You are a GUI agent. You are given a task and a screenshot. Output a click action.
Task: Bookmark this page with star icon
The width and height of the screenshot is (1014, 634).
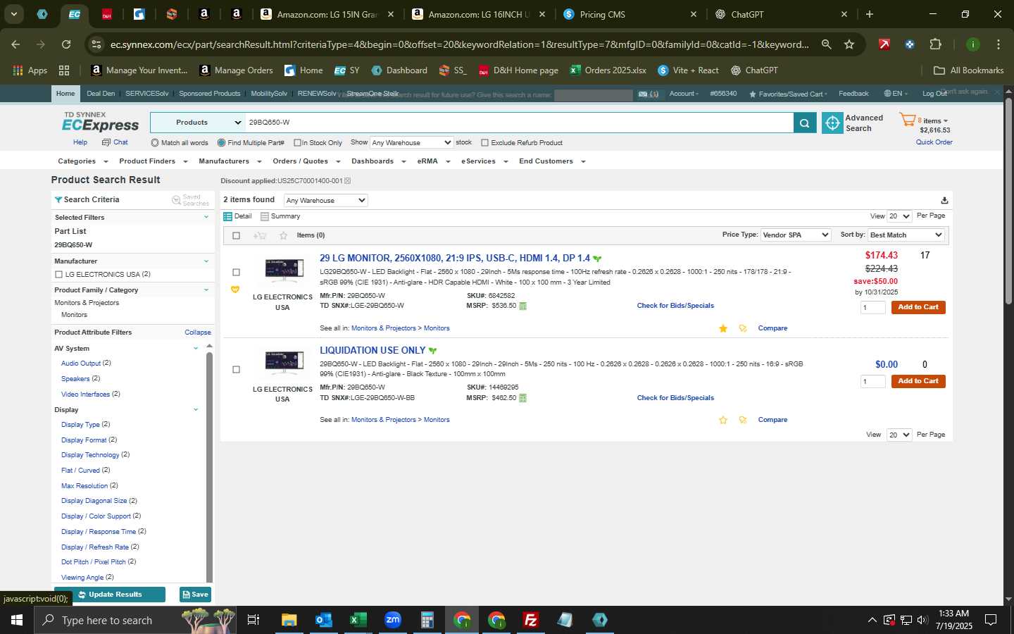849,44
